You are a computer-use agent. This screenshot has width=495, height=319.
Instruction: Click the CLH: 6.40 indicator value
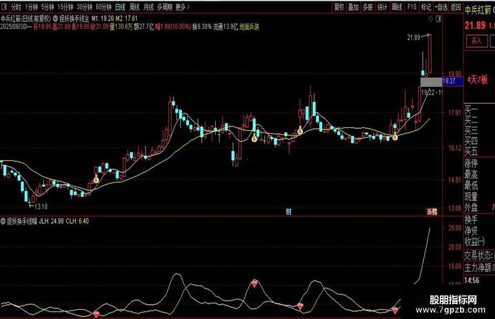78,221
